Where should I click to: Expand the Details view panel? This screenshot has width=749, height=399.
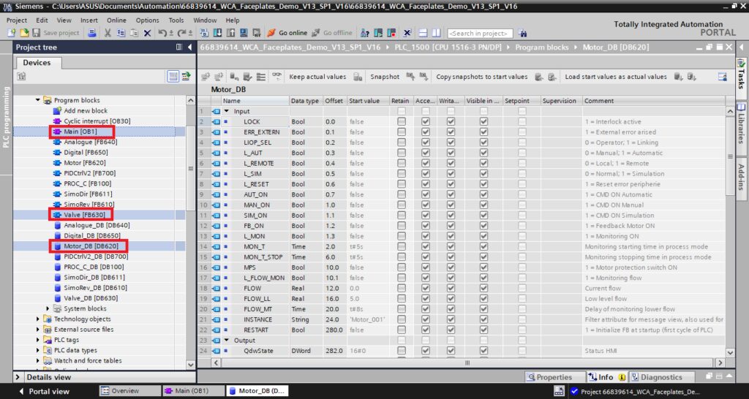tap(18, 377)
